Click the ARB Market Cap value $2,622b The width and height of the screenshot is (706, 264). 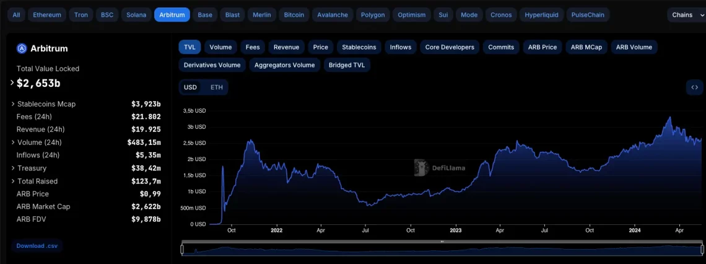[x=146, y=207]
